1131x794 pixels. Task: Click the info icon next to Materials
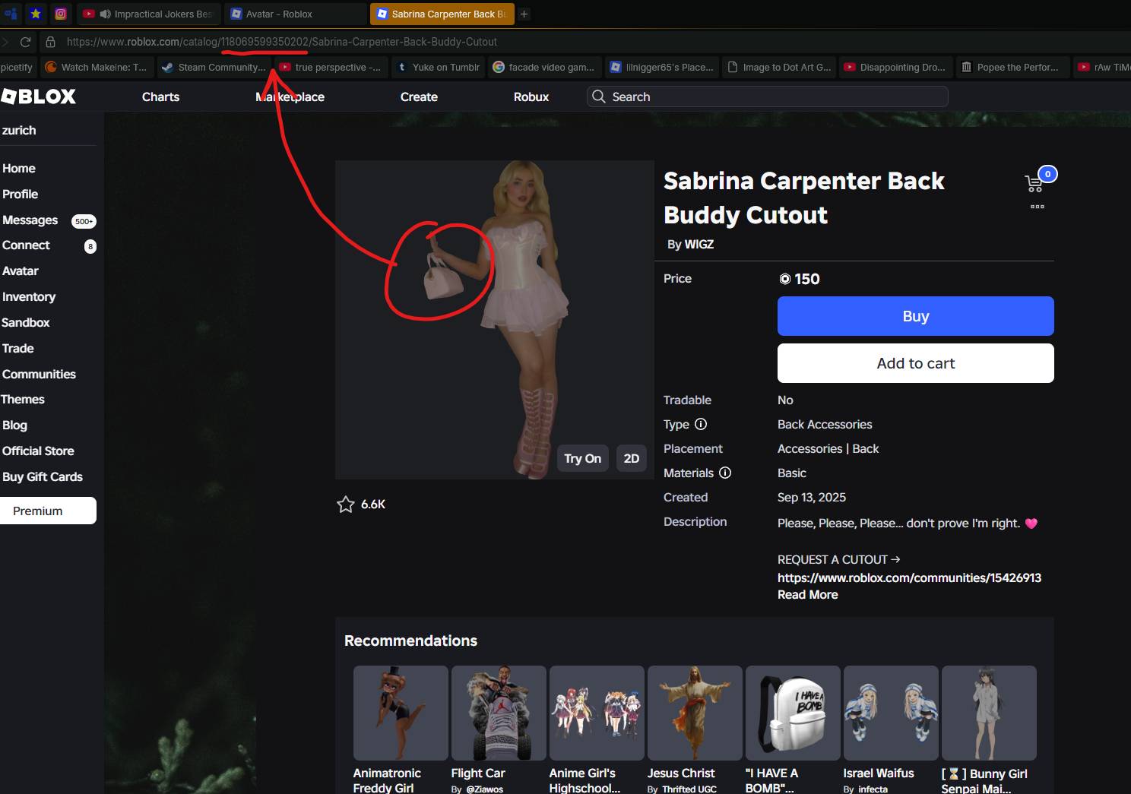point(725,473)
